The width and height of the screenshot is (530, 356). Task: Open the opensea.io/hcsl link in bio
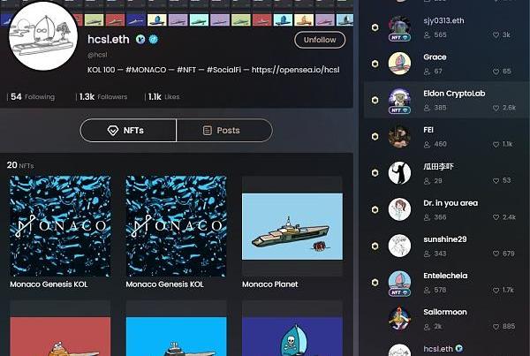point(296,69)
